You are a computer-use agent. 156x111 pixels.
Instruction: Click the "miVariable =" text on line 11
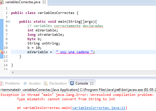point(40,52)
